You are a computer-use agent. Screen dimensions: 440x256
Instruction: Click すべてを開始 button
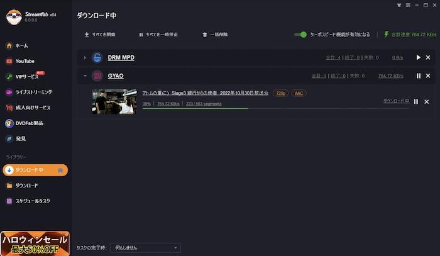click(x=100, y=35)
